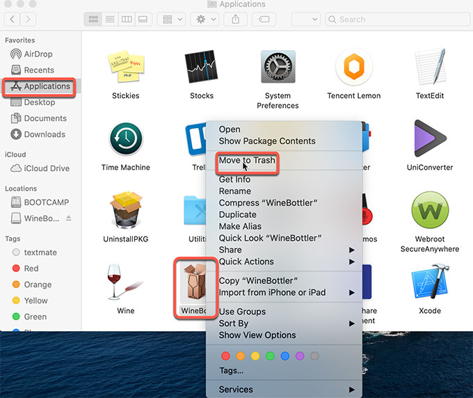
Task: Apply the green tag color in the context menu
Action: pos(270,356)
